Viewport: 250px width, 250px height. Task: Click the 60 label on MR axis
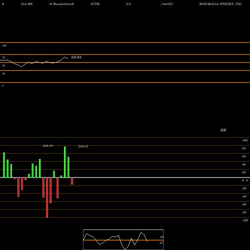(244, 156)
